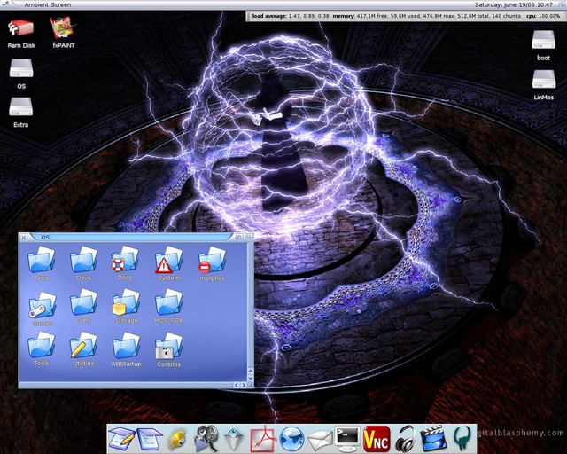Launch the movie clapperboard player

coord(433,439)
